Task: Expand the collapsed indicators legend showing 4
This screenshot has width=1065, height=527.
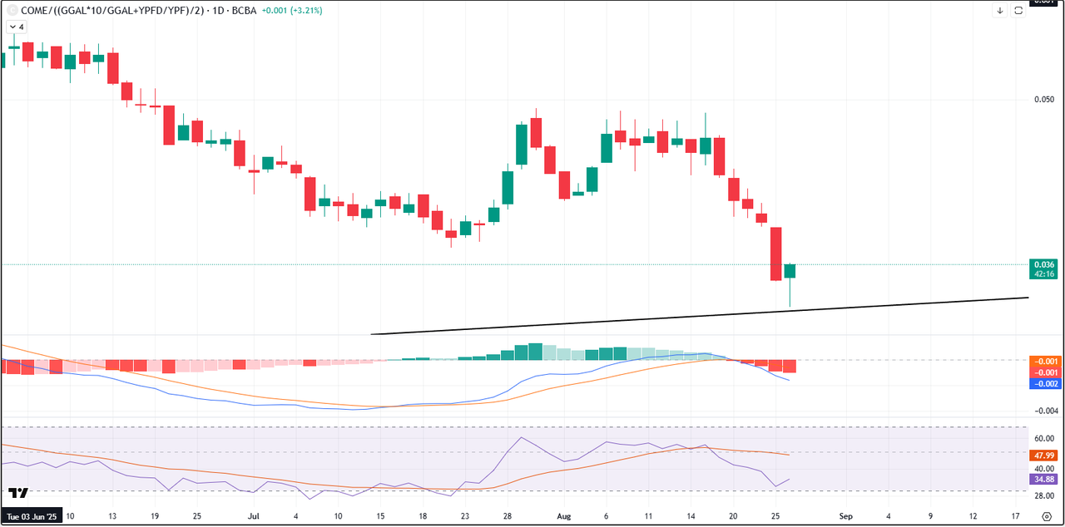Action: tap(16, 27)
